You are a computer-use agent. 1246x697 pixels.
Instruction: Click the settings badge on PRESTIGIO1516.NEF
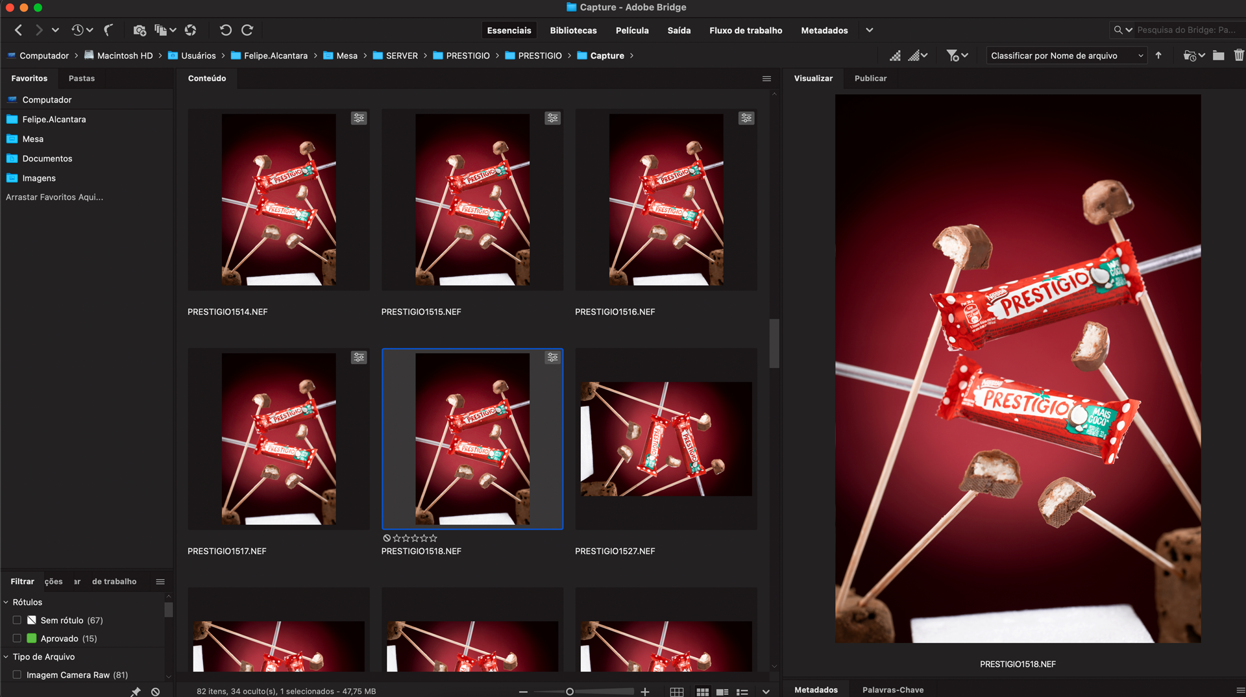(746, 118)
